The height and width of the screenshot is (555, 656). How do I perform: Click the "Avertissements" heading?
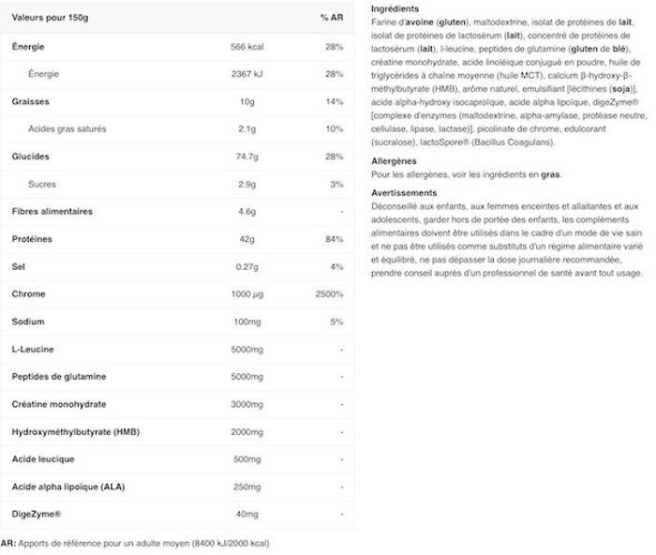(403, 192)
